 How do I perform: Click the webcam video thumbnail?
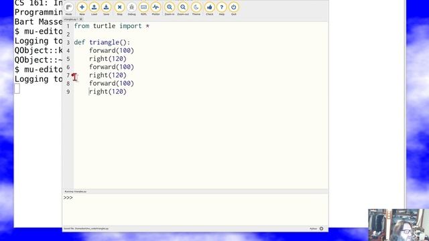click(398, 225)
